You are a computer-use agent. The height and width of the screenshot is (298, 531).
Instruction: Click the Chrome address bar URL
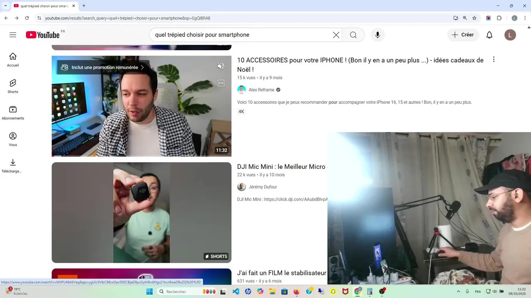[128, 18]
